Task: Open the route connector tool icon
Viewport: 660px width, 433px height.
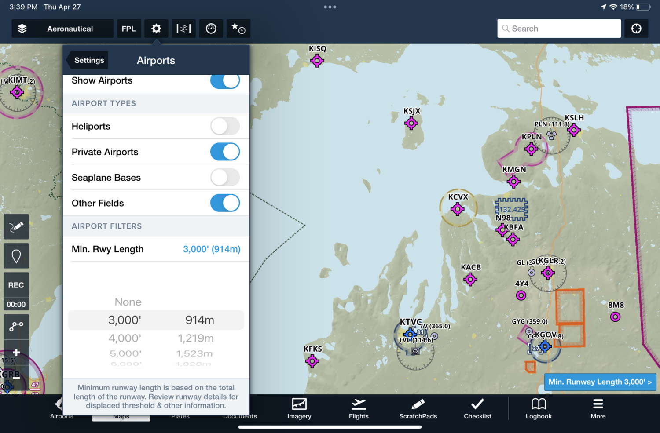Action: tap(16, 326)
